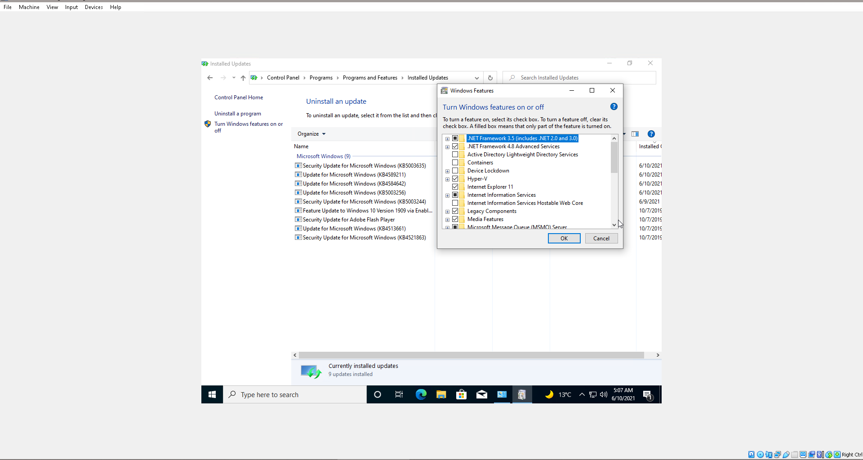Enable the Containers feature checkbox
Image resolution: width=863 pixels, height=460 pixels.
[x=455, y=163]
